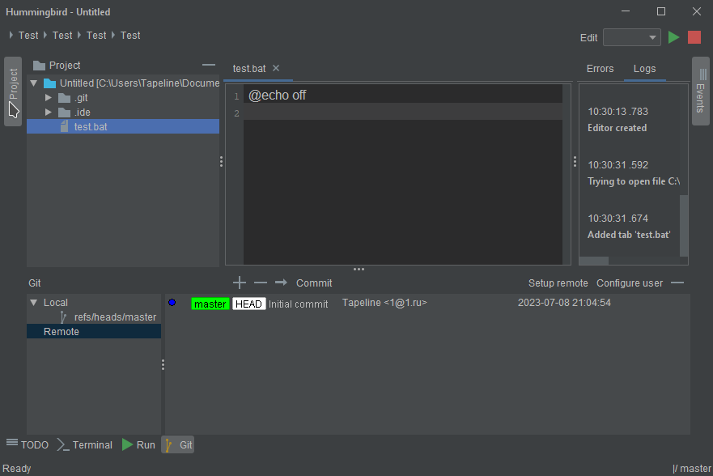This screenshot has height=476, width=713.
Task: Toggle the Events side panel
Action: [x=701, y=91]
